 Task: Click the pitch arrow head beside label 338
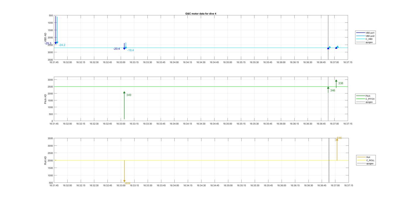336,81
